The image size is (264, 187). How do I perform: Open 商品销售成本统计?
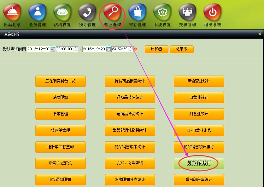(x=130, y=147)
